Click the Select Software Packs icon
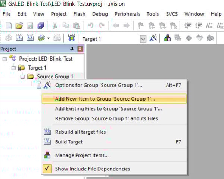Viewport: 224px width, 179px height. [x=199, y=38]
